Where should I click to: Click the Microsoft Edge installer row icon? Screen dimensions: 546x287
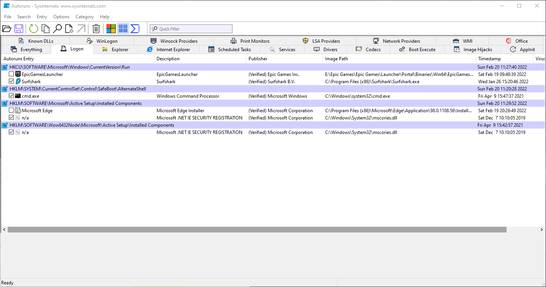coord(18,111)
